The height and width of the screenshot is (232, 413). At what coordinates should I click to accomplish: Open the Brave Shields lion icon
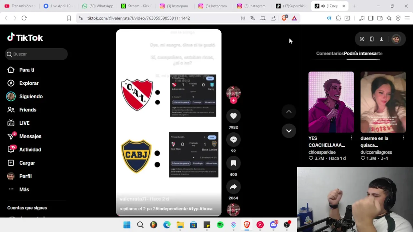284,18
